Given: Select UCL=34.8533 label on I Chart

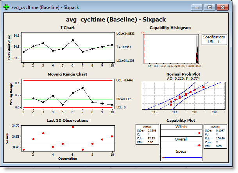Looking at the screenshot, I should point(125,34).
